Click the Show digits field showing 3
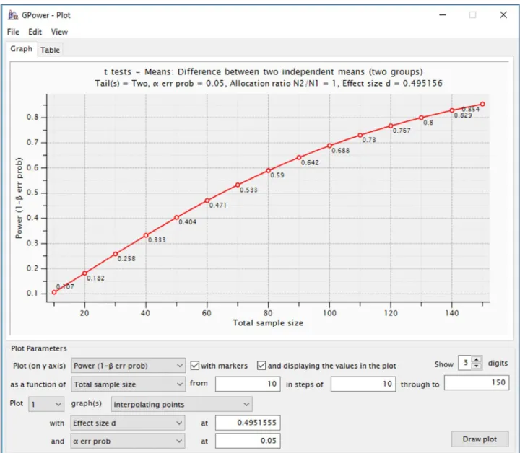The image size is (520, 453). pos(465,363)
